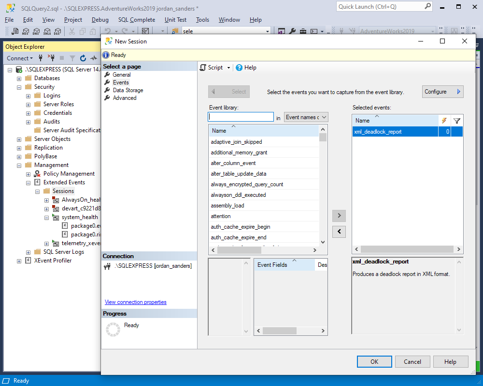Image resolution: width=483 pixels, height=386 pixels.
Task: Add selected event with right arrow button
Action: coord(339,216)
